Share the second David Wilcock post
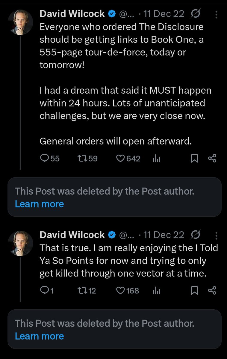This screenshot has height=359, width=227. (212, 290)
